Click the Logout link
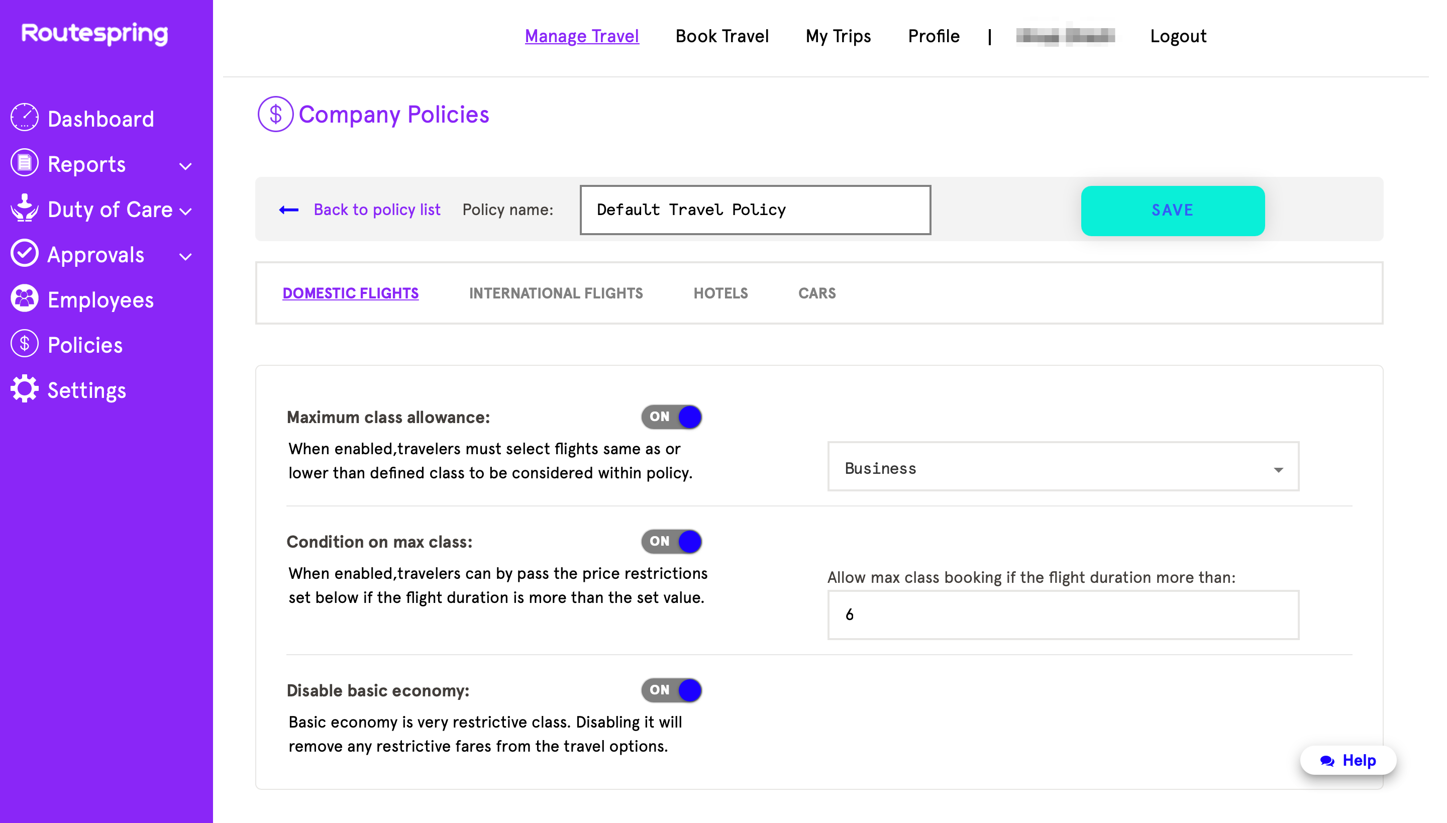 pos(1178,36)
